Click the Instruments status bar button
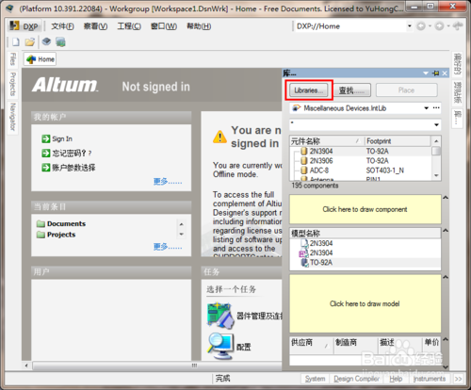Image resolution: width=471 pixels, height=390 pixels. click(x=430, y=379)
